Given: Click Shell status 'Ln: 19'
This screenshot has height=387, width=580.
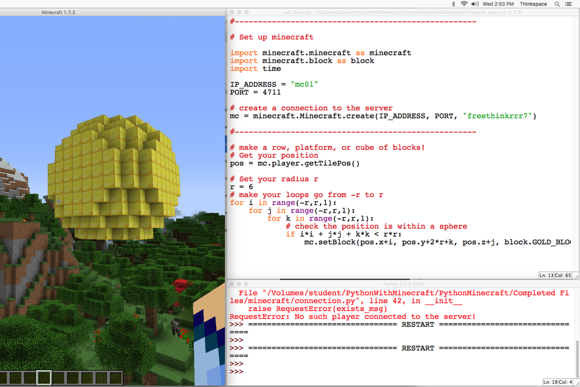Looking at the screenshot, I should 550,382.
